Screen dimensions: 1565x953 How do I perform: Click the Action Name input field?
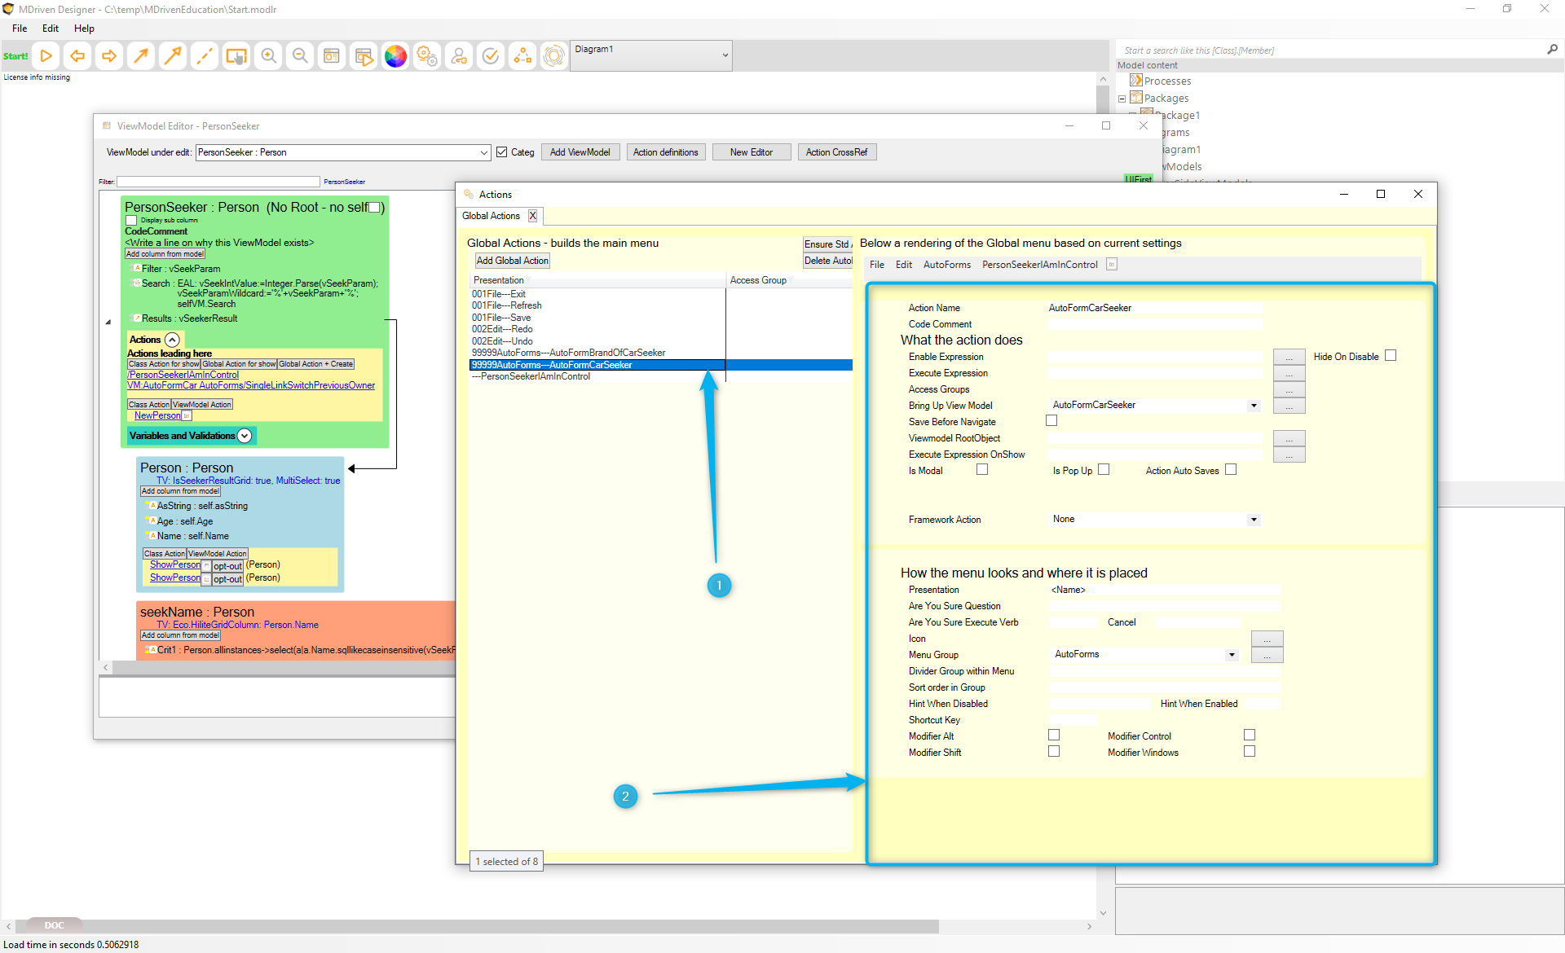(1153, 308)
